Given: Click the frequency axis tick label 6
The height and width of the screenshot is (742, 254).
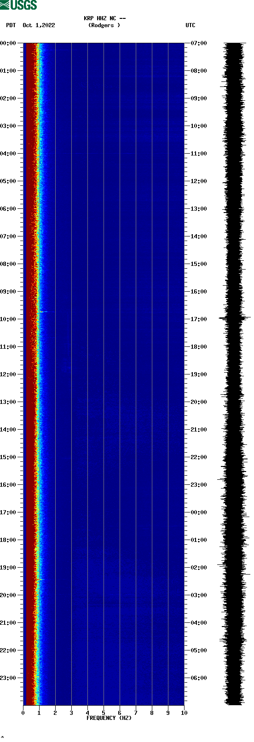Looking at the screenshot, I should click(x=120, y=713).
